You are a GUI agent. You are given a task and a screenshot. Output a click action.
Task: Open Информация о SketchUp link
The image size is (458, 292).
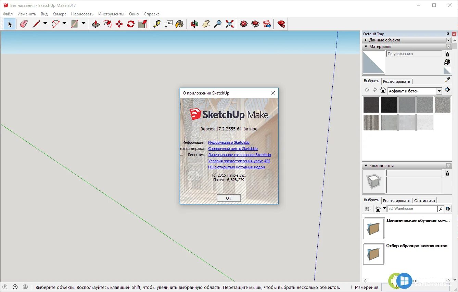pos(229,142)
